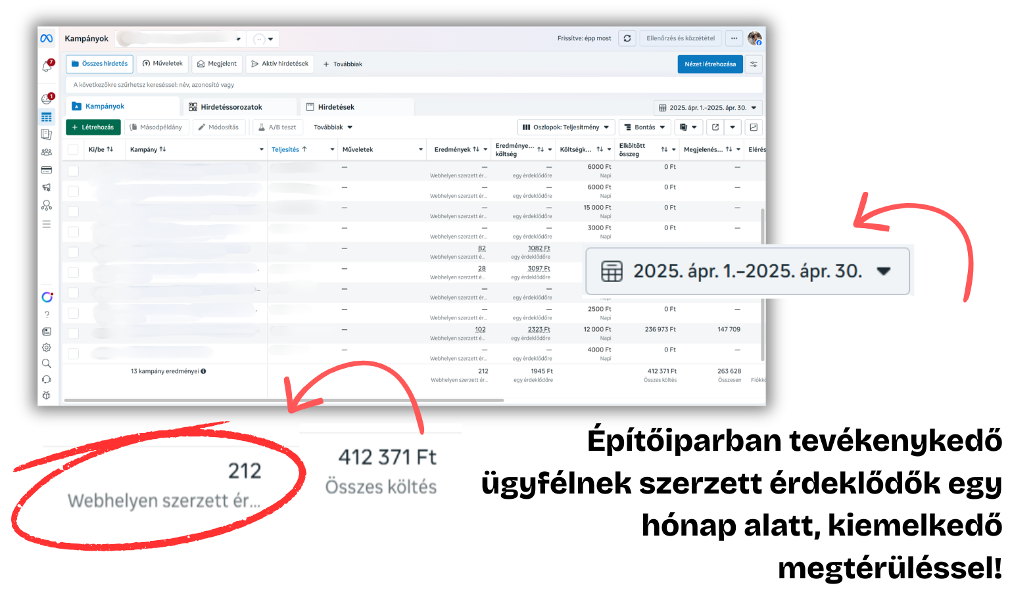Viewport: 1010px width, 598px height.
Task: Click the refresh icon next to Frissítve
Action: tap(627, 38)
